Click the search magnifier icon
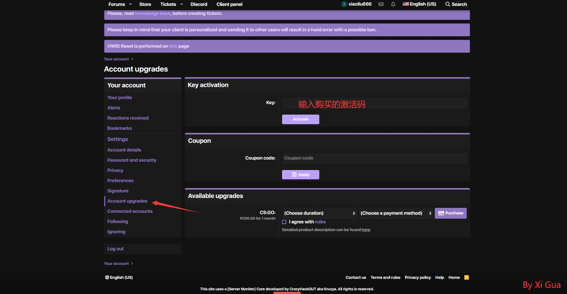Viewport: 567px width, 294px height. click(x=448, y=4)
